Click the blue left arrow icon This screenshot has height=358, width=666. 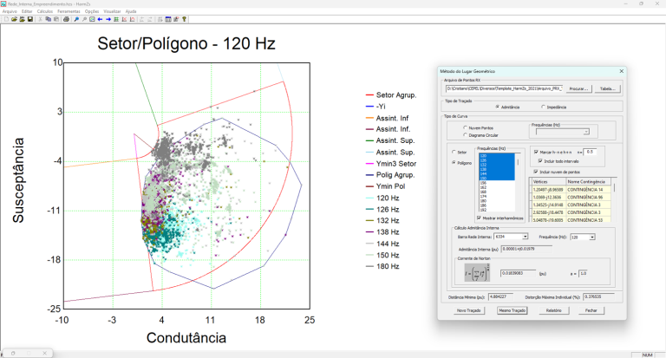coord(100,18)
